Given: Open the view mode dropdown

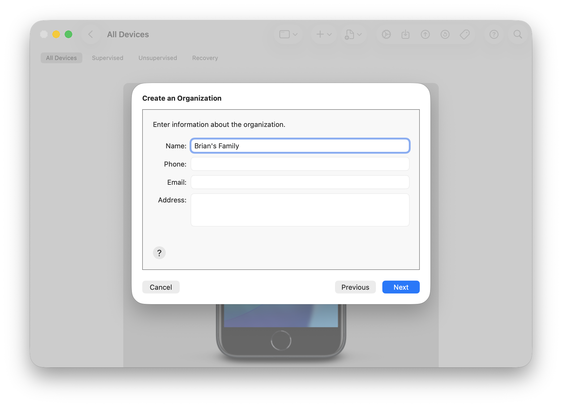Looking at the screenshot, I should pos(288,34).
